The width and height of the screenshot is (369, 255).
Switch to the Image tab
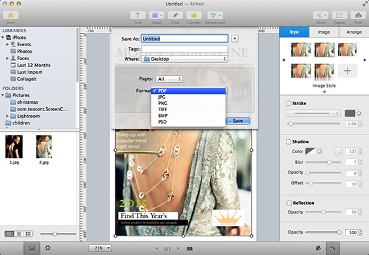tap(324, 32)
